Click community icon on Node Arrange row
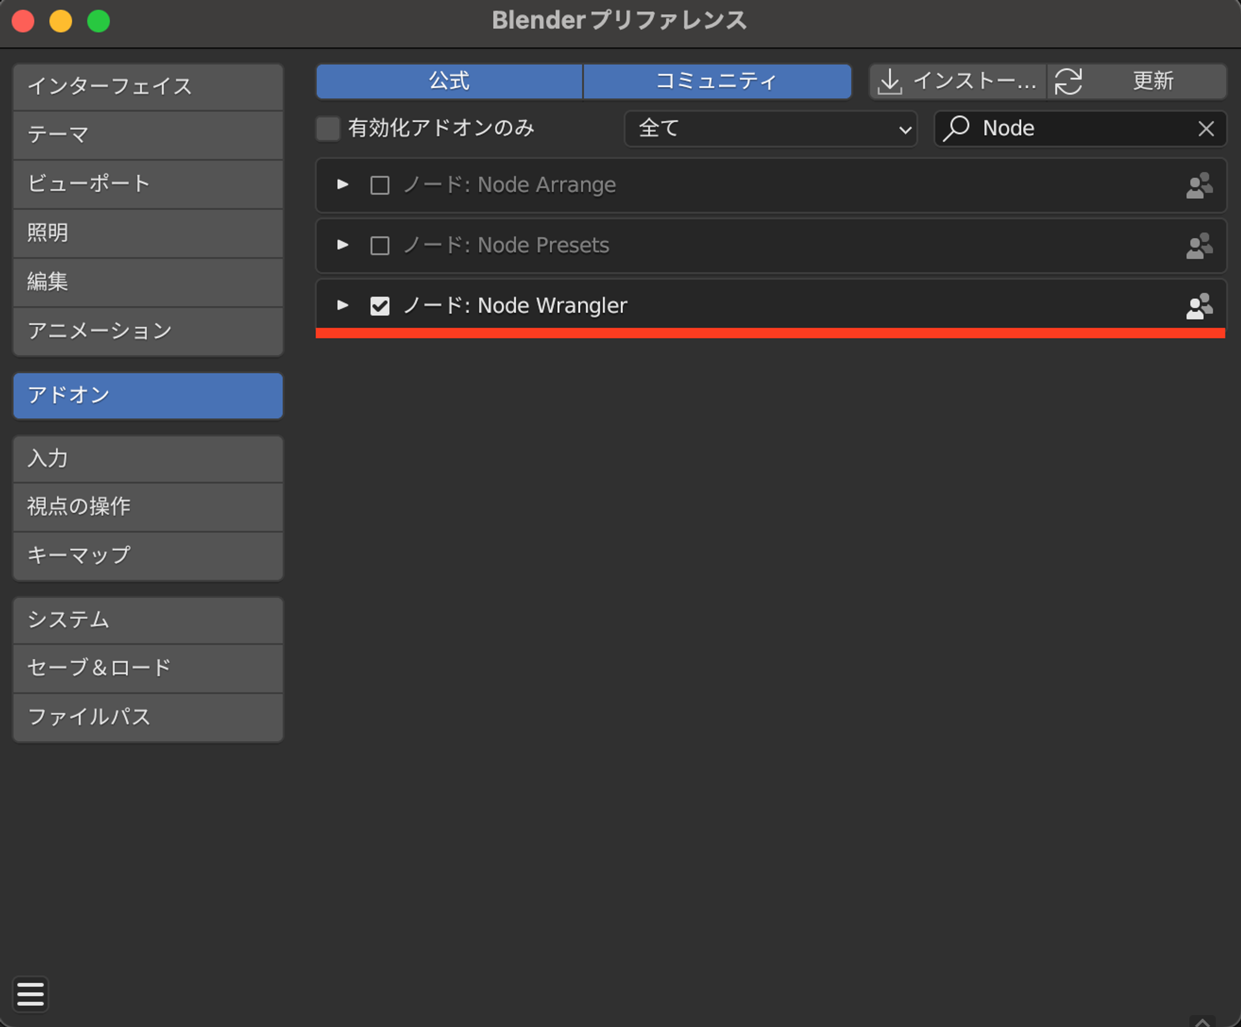This screenshot has height=1027, width=1241. coord(1199,185)
